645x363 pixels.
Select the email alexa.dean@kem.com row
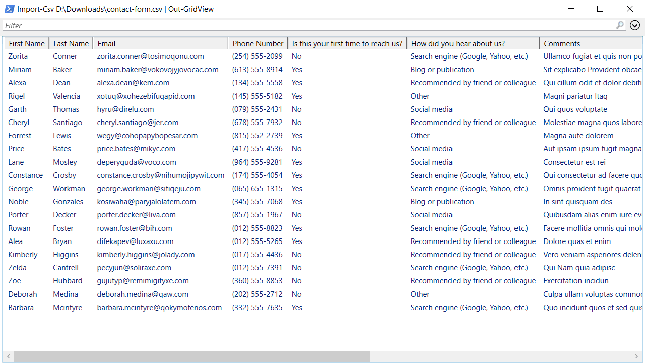coord(133,83)
